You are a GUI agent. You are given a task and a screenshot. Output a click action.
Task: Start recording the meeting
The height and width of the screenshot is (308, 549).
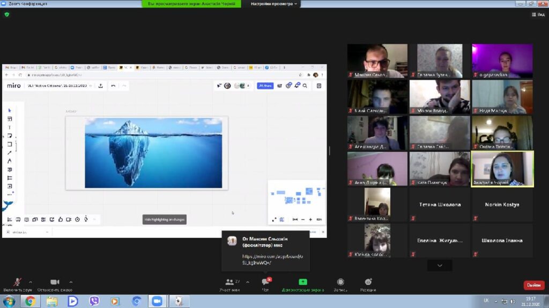(340, 282)
